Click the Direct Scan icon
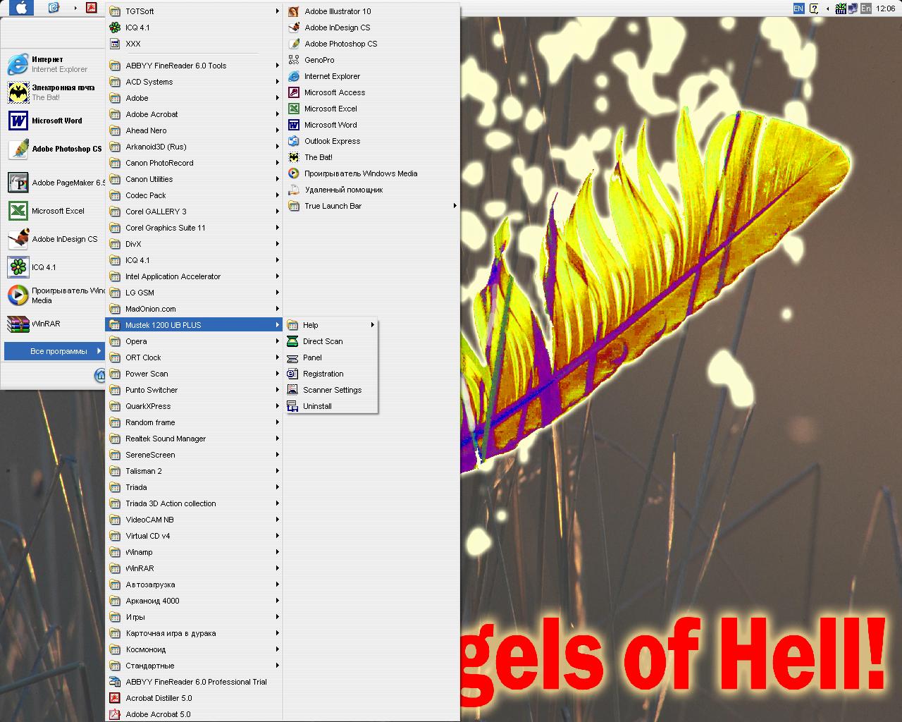Image resolution: width=902 pixels, height=722 pixels. [292, 341]
